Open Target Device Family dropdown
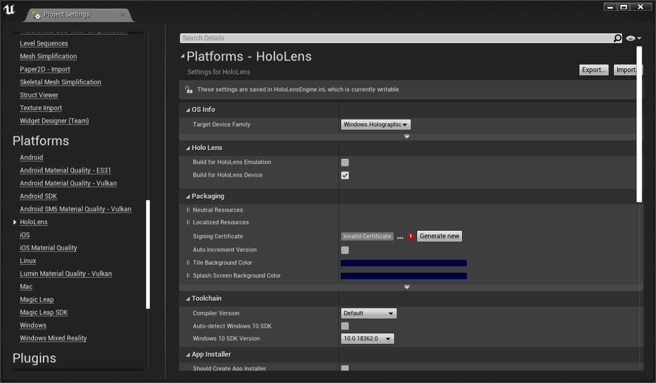Screen dimensions: 656x383 [376, 124]
